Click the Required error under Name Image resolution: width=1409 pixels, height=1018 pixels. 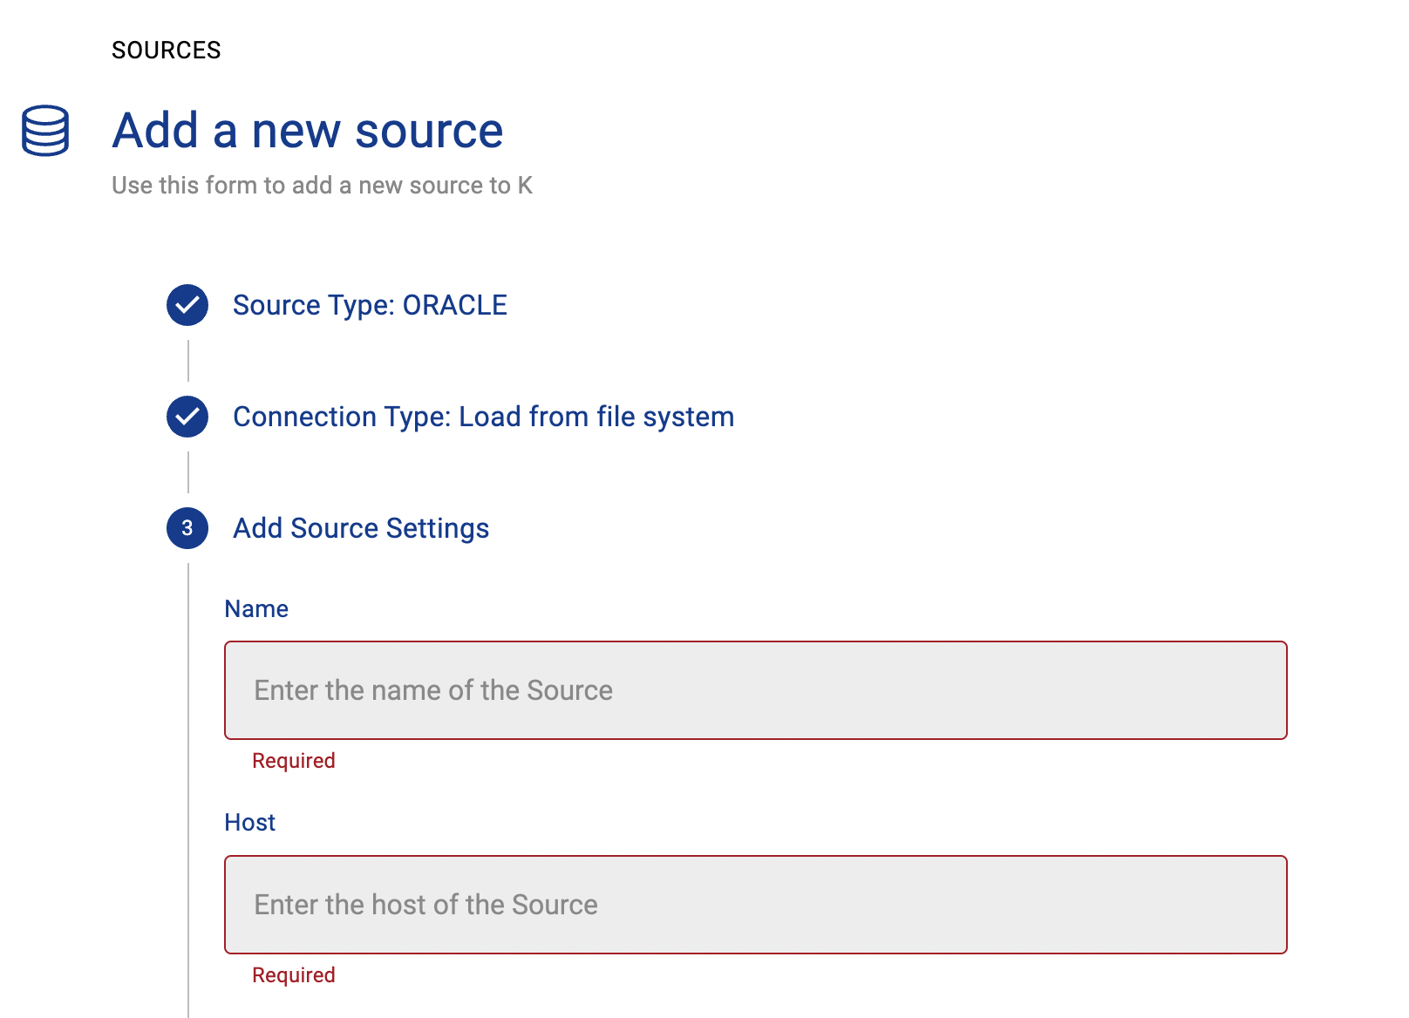click(x=294, y=761)
